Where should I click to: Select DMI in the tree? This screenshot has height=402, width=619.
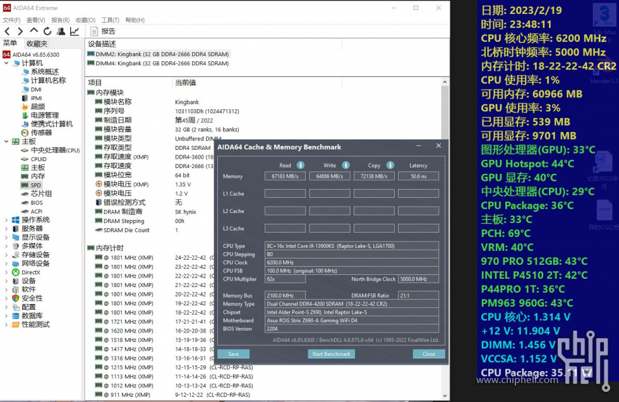[x=32, y=89]
